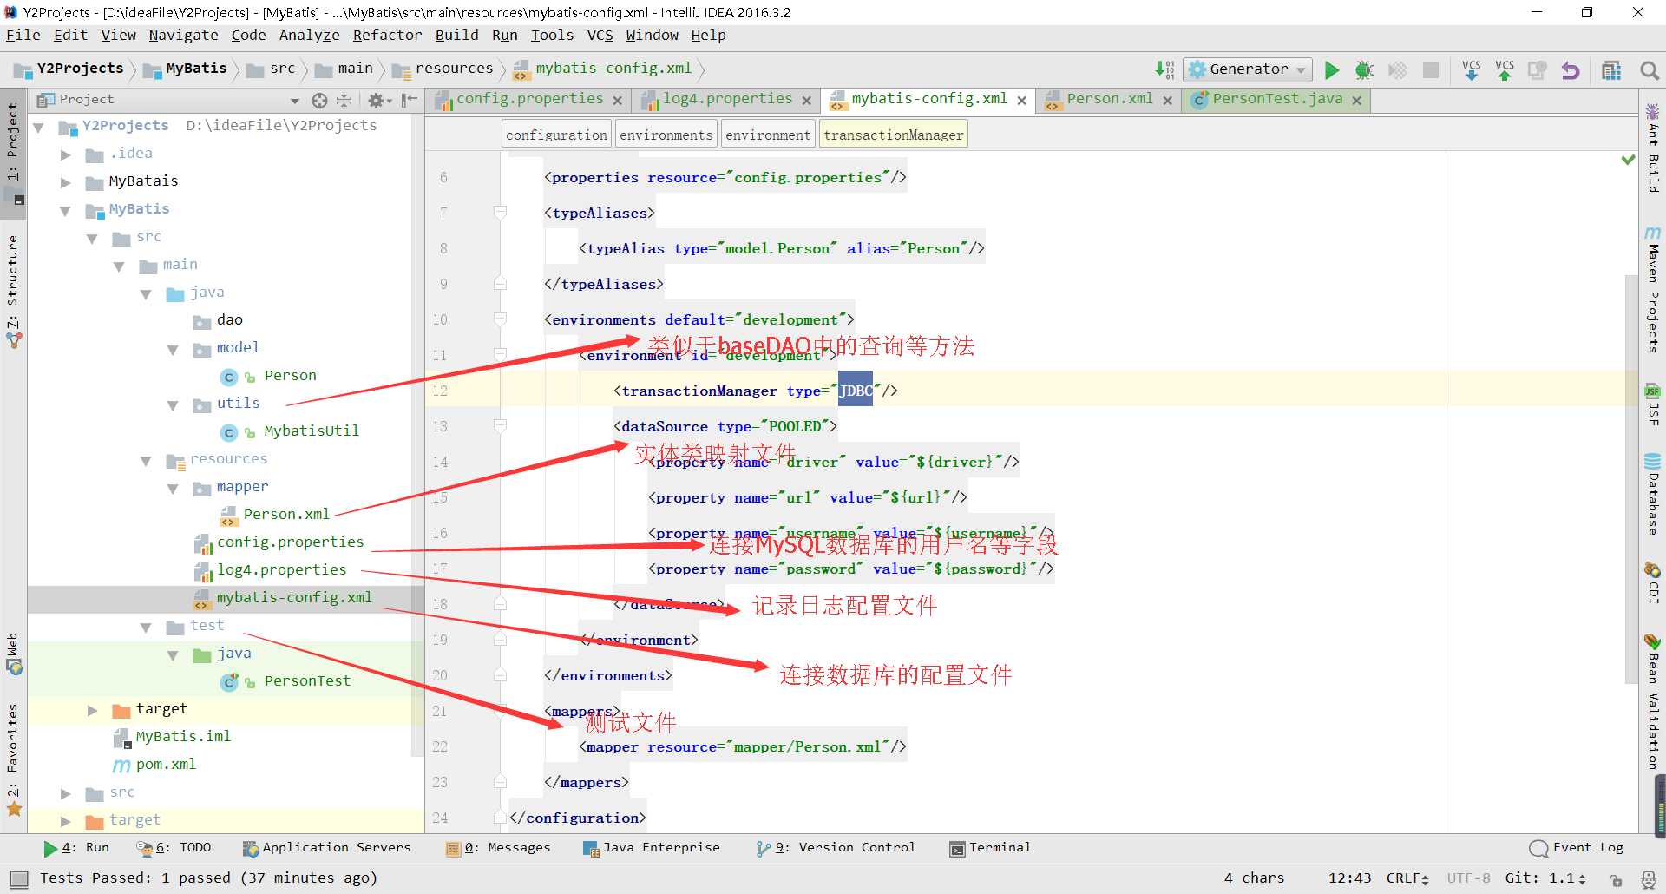The image size is (1666, 894).
Task: Open the Git branch 1.1 selector
Action: [x=1545, y=878]
